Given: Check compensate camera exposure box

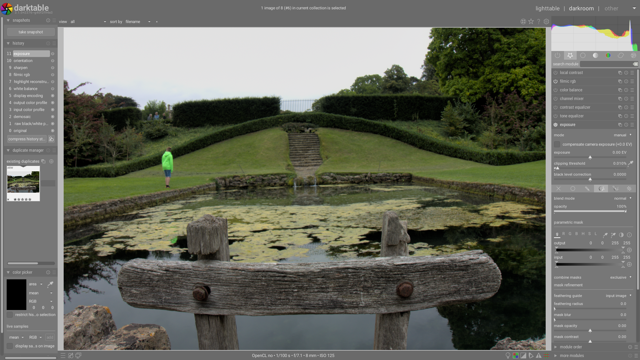Looking at the screenshot, I should point(557,144).
